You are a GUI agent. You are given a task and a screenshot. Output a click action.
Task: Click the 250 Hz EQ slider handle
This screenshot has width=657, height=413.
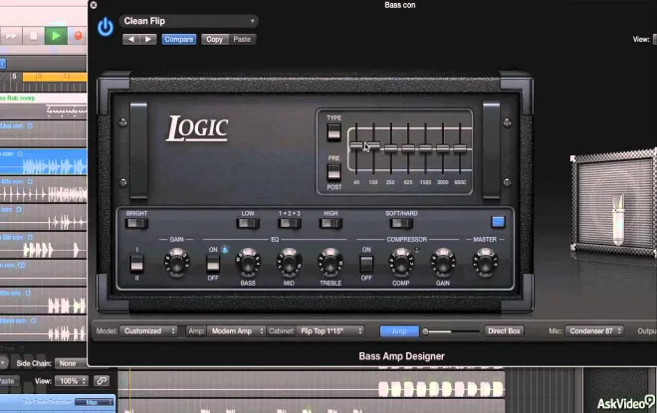391,148
